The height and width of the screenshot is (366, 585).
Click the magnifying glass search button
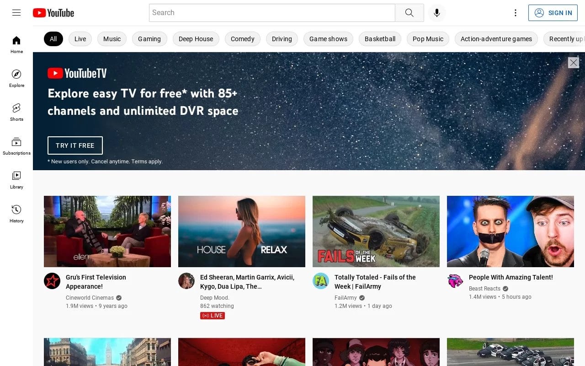pos(409,13)
